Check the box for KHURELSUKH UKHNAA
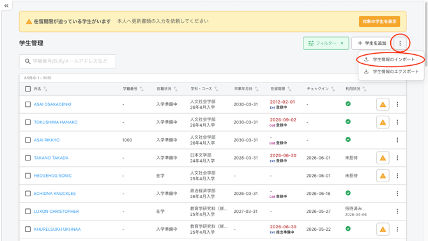This screenshot has width=428, height=241. click(x=27, y=229)
